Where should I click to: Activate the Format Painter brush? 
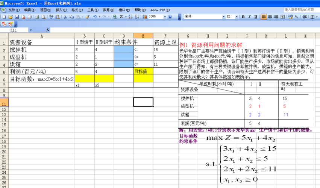click(87, 17)
